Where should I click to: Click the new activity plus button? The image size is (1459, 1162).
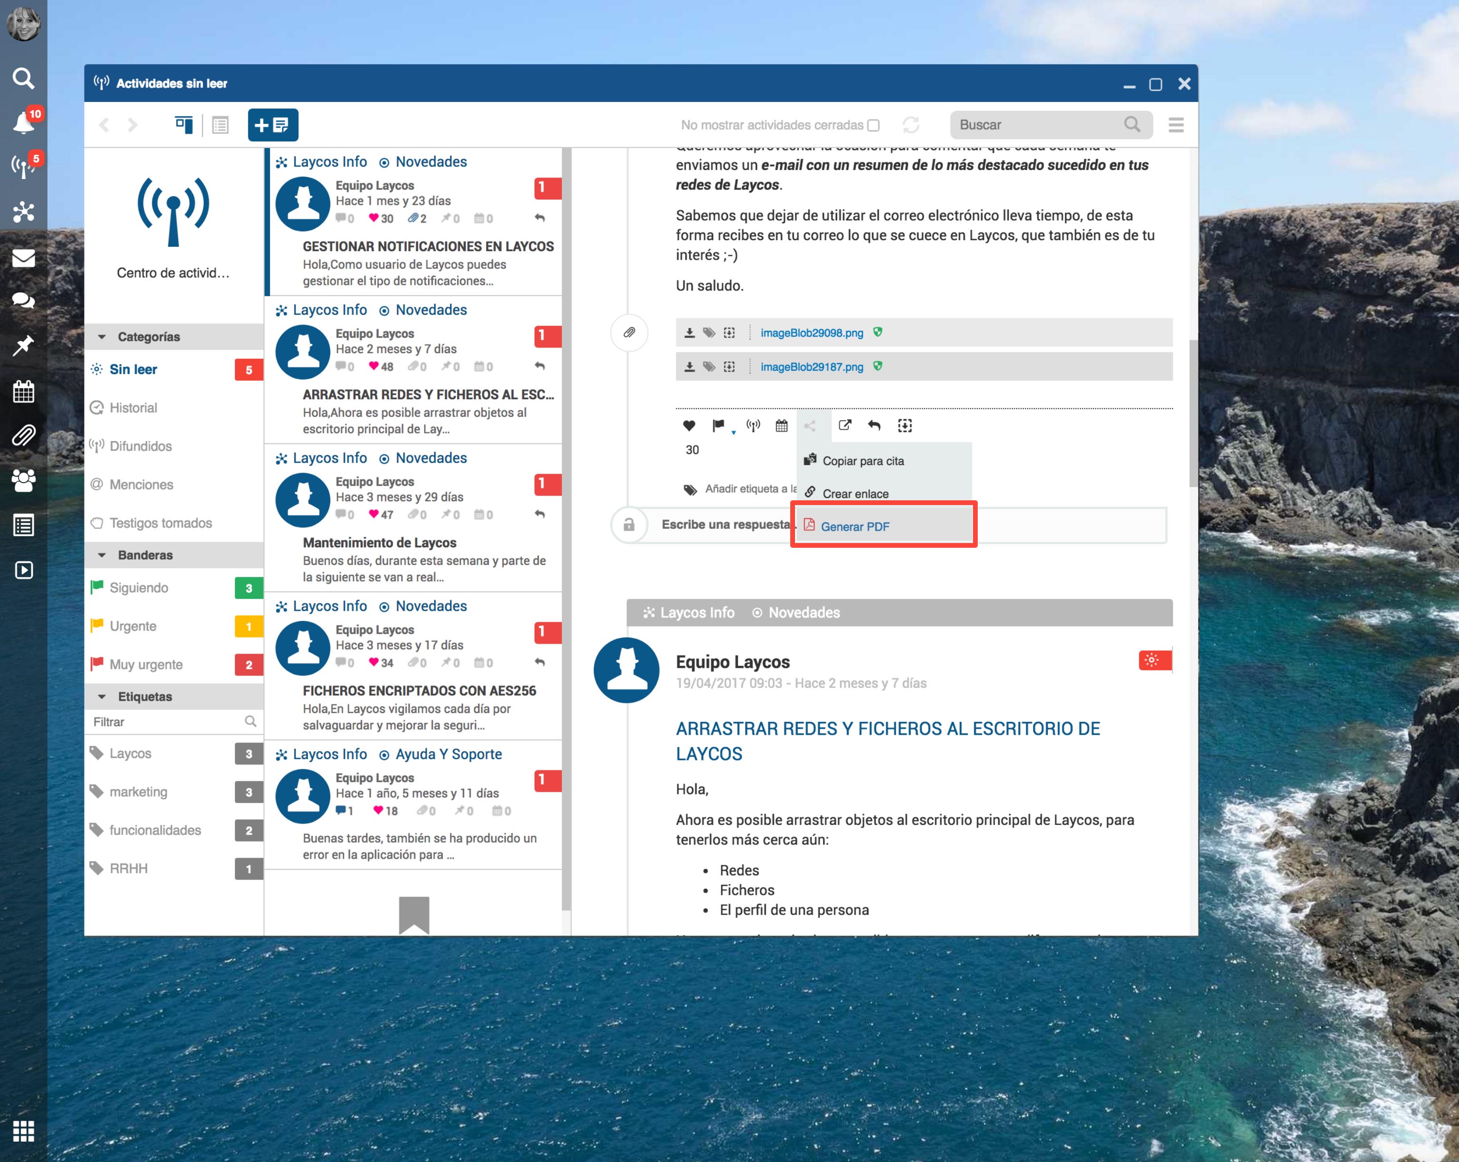[x=273, y=124]
